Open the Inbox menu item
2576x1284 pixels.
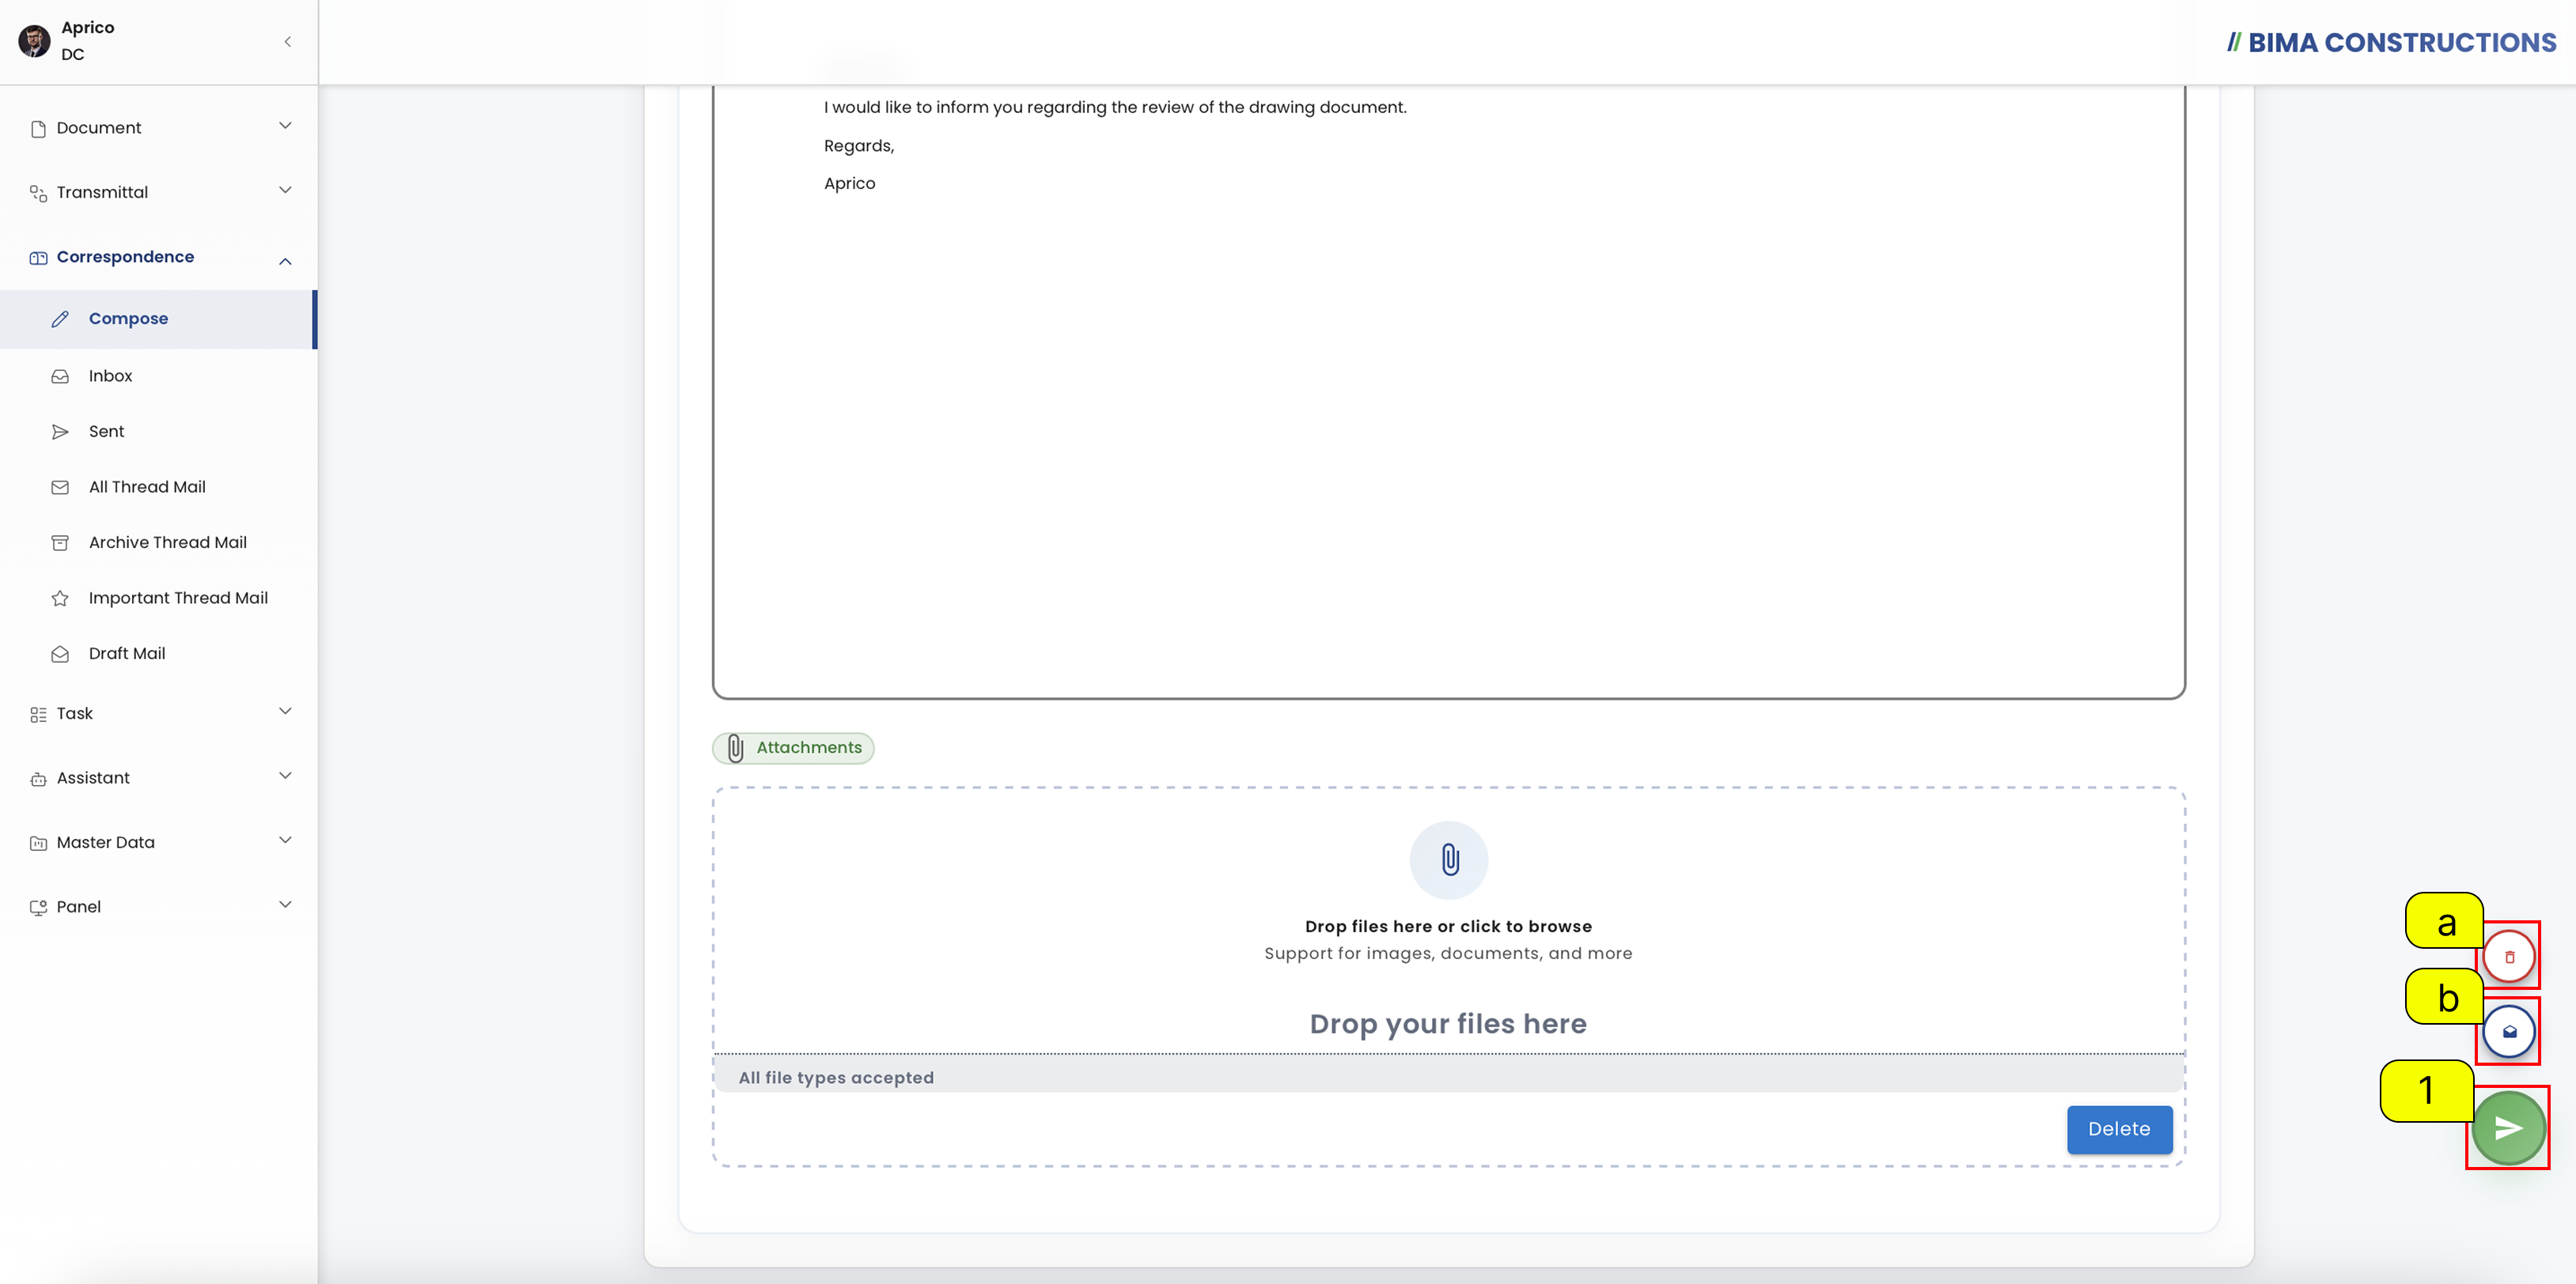click(158, 376)
